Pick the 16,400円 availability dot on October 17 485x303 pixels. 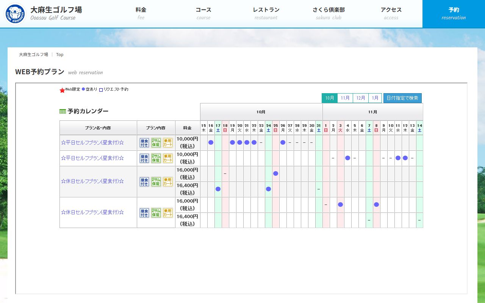point(218,189)
